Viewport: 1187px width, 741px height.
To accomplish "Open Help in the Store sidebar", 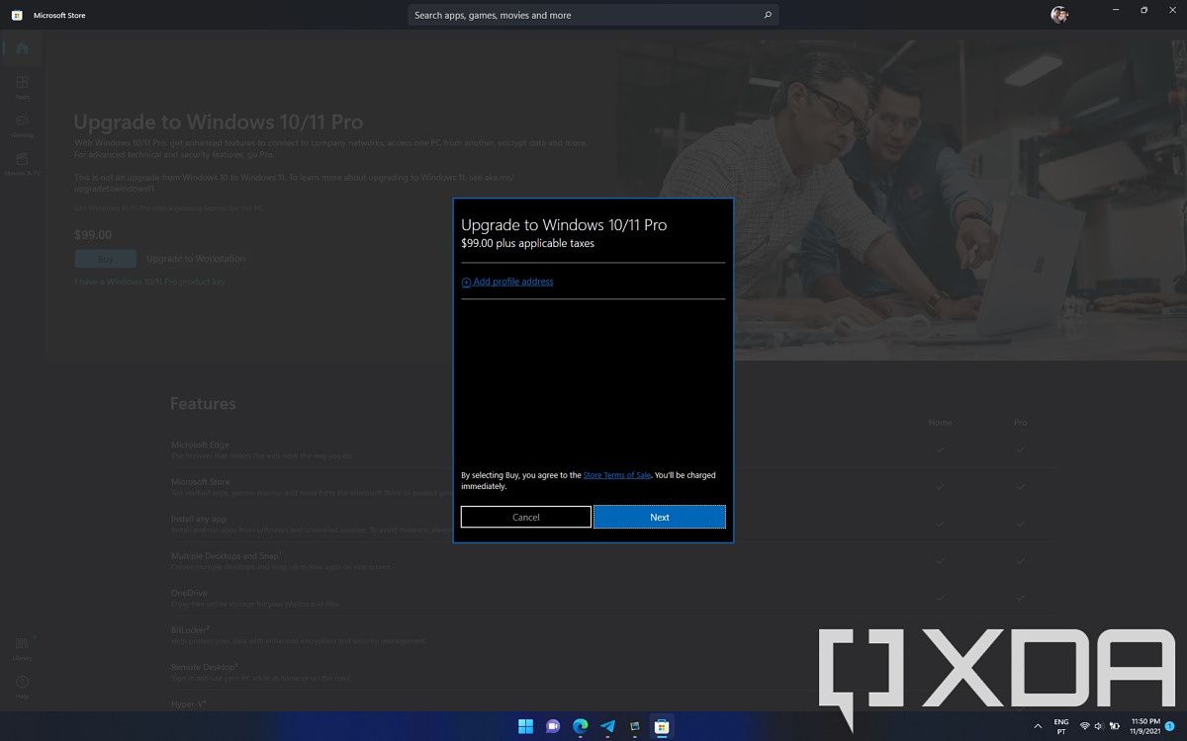I will (x=22, y=685).
